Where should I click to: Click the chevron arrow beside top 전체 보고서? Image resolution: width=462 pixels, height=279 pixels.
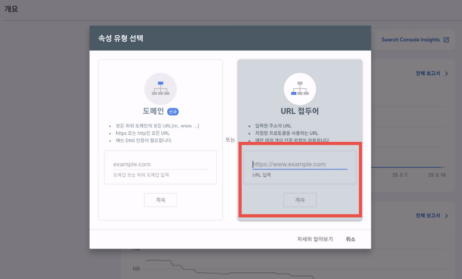[x=447, y=73]
